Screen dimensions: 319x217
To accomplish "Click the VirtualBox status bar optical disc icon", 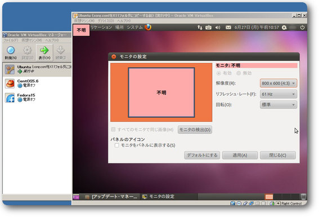I will [239, 203].
